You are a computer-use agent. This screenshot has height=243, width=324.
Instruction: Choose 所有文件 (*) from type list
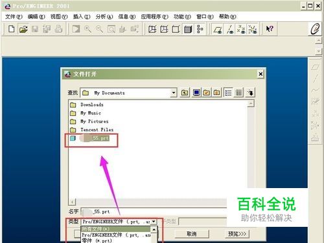click(x=116, y=229)
